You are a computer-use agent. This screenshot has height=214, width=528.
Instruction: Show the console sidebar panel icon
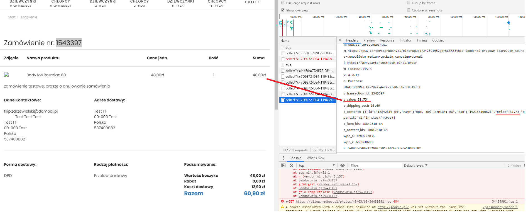[x=283, y=166]
